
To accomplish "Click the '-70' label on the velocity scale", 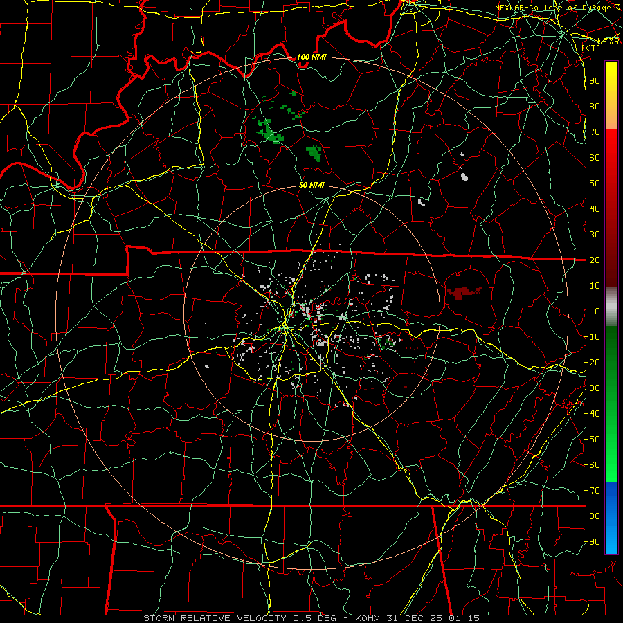I will coord(592,490).
